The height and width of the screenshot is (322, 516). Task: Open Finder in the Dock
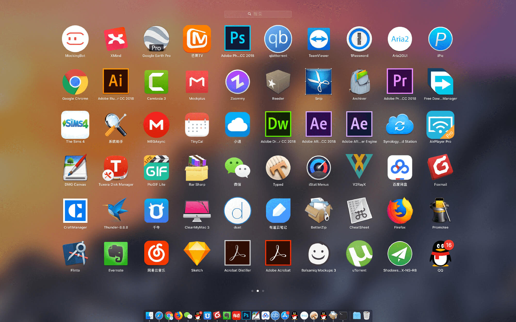149,316
